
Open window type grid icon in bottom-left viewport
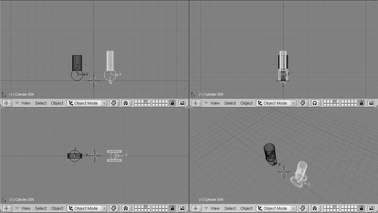7,208
